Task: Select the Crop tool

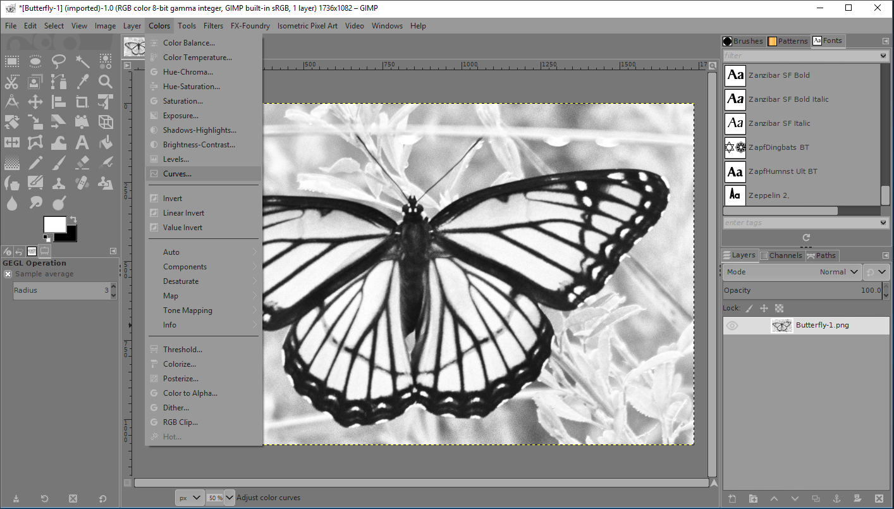Action: 82,102
